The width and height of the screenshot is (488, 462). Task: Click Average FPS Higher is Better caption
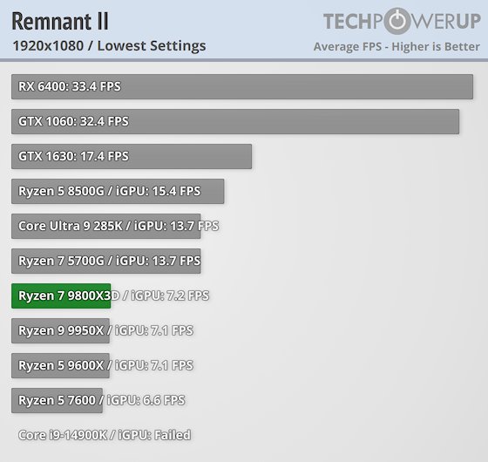396,46
